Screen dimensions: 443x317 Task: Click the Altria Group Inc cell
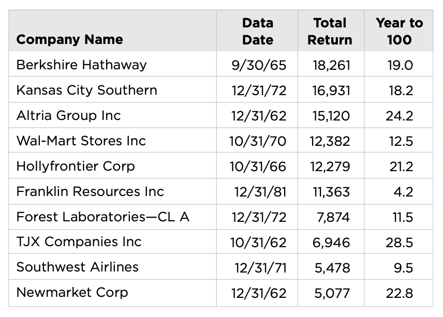(x=69, y=116)
